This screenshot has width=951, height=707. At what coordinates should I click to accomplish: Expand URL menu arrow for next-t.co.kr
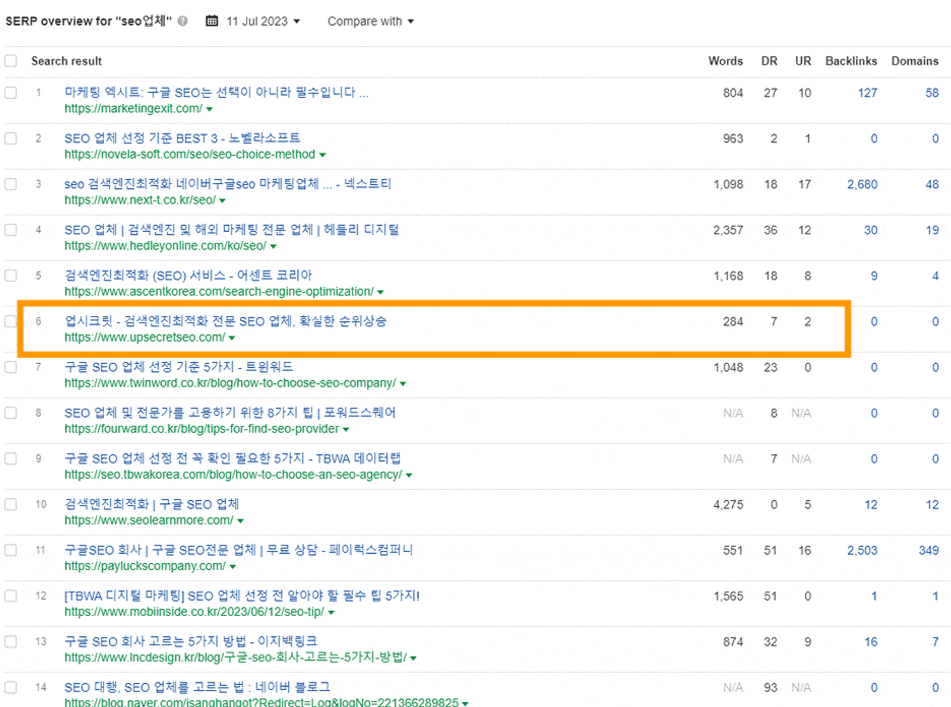click(222, 201)
